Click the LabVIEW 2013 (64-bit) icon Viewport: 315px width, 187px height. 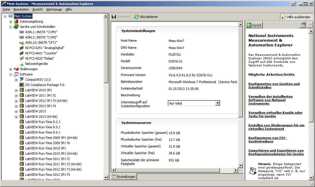click(22, 117)
